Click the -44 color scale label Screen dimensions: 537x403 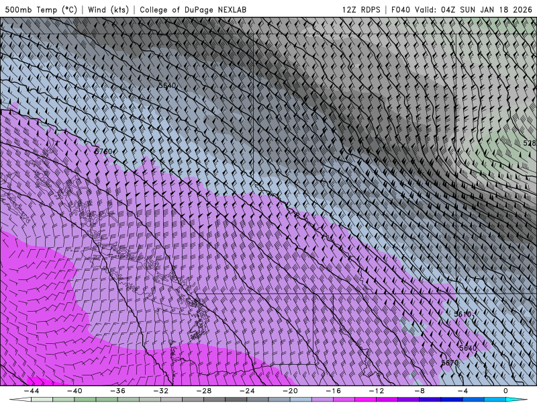pyautogui.click(x=32, y=391)
